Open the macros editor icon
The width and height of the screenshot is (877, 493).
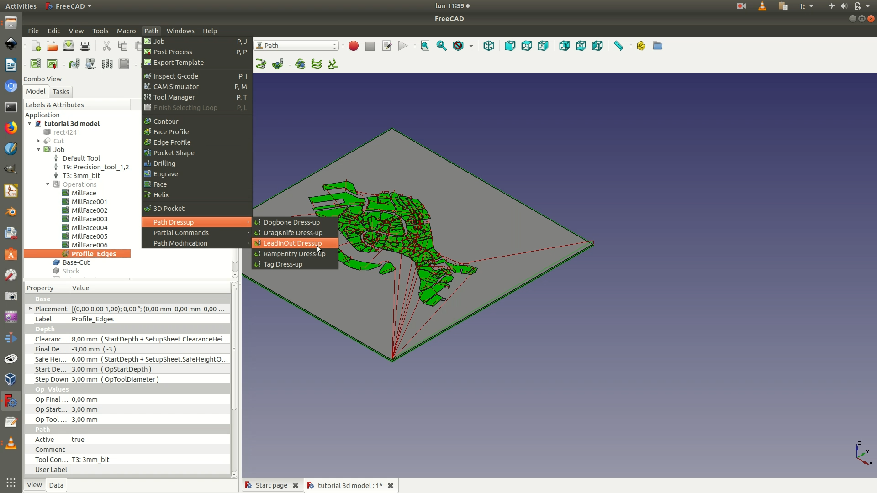click(x=386, y=46)
